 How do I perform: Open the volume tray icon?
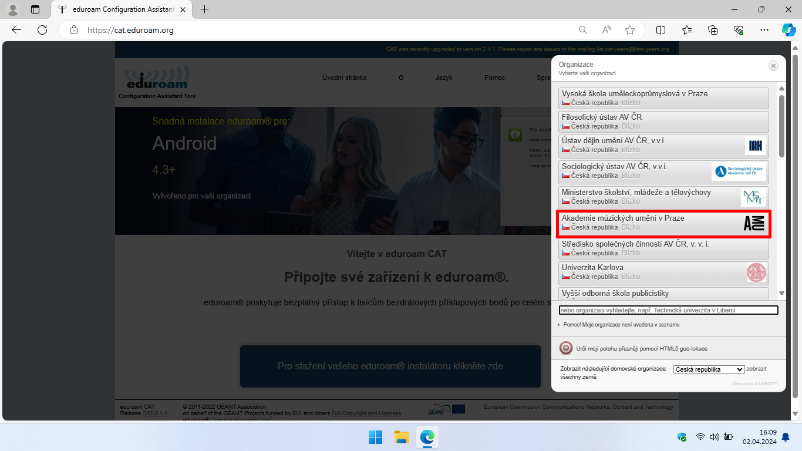714,437
